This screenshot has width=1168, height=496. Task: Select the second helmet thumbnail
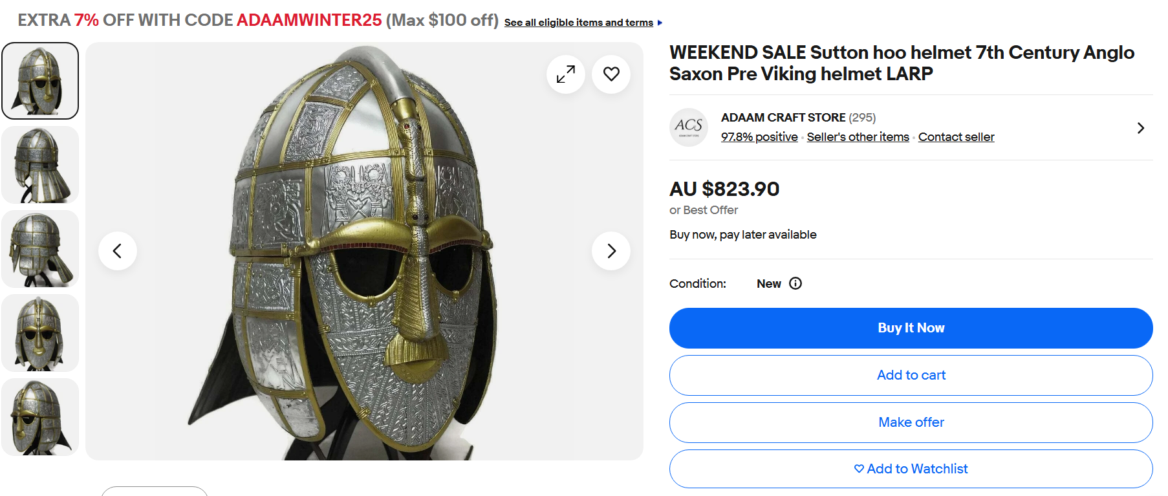(x=40, y=165)
